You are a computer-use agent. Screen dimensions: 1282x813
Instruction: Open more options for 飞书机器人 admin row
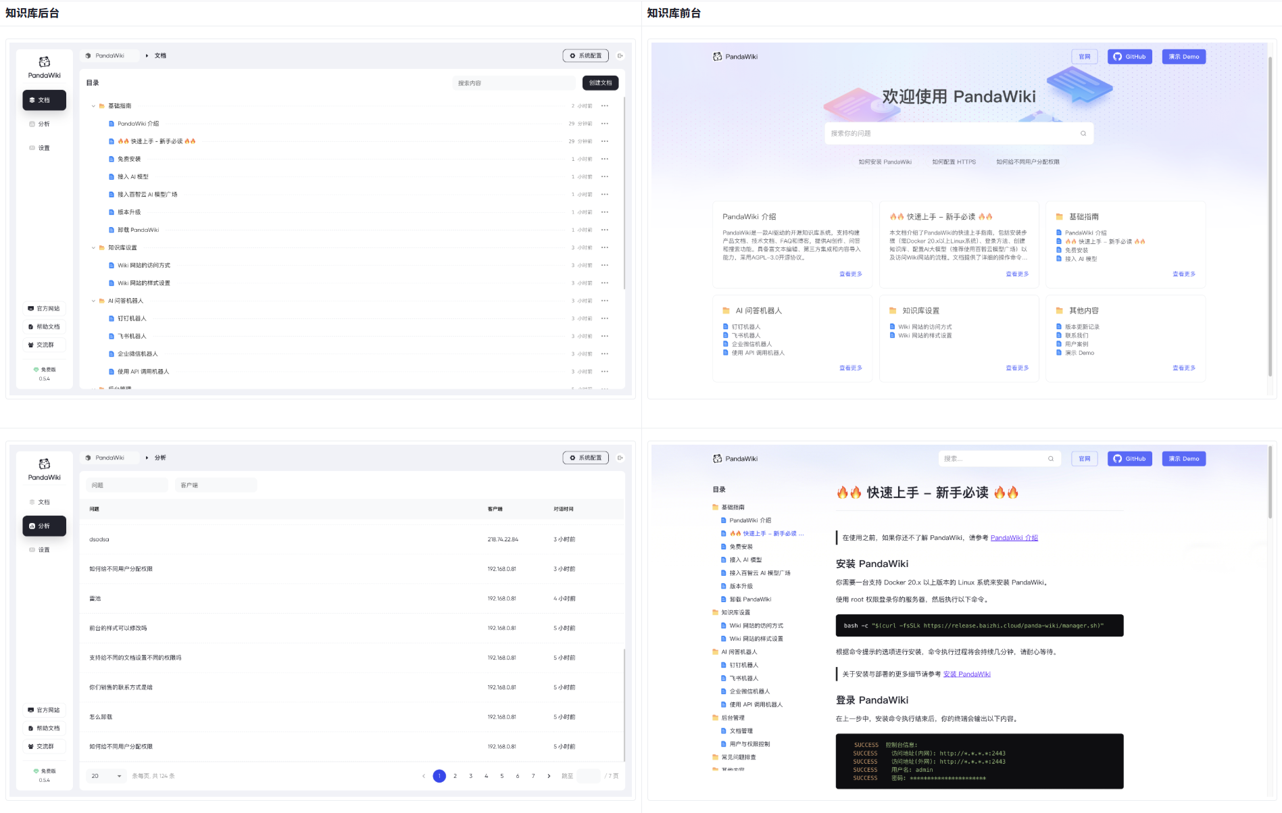click(x=604, y=336)
